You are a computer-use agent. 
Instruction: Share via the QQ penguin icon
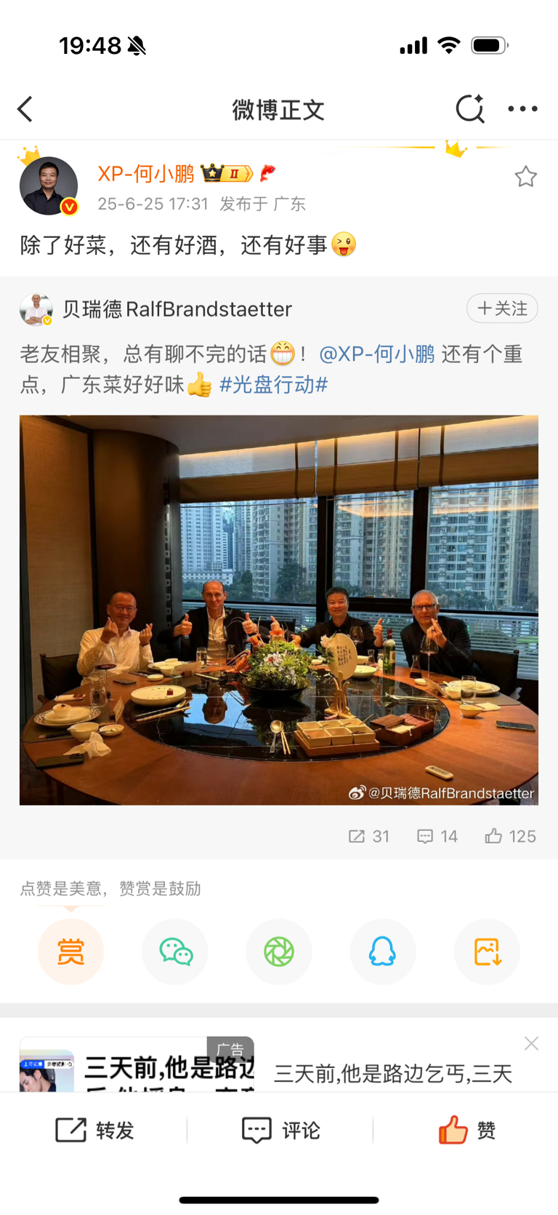[x=383, y=952]
